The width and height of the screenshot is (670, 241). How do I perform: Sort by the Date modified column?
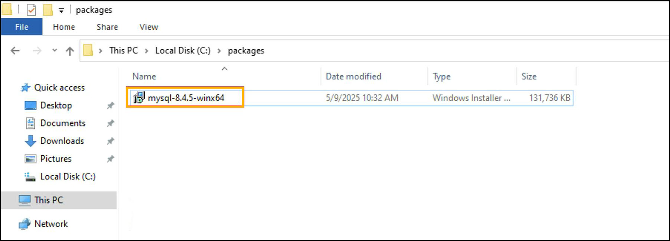coord(353,76)
